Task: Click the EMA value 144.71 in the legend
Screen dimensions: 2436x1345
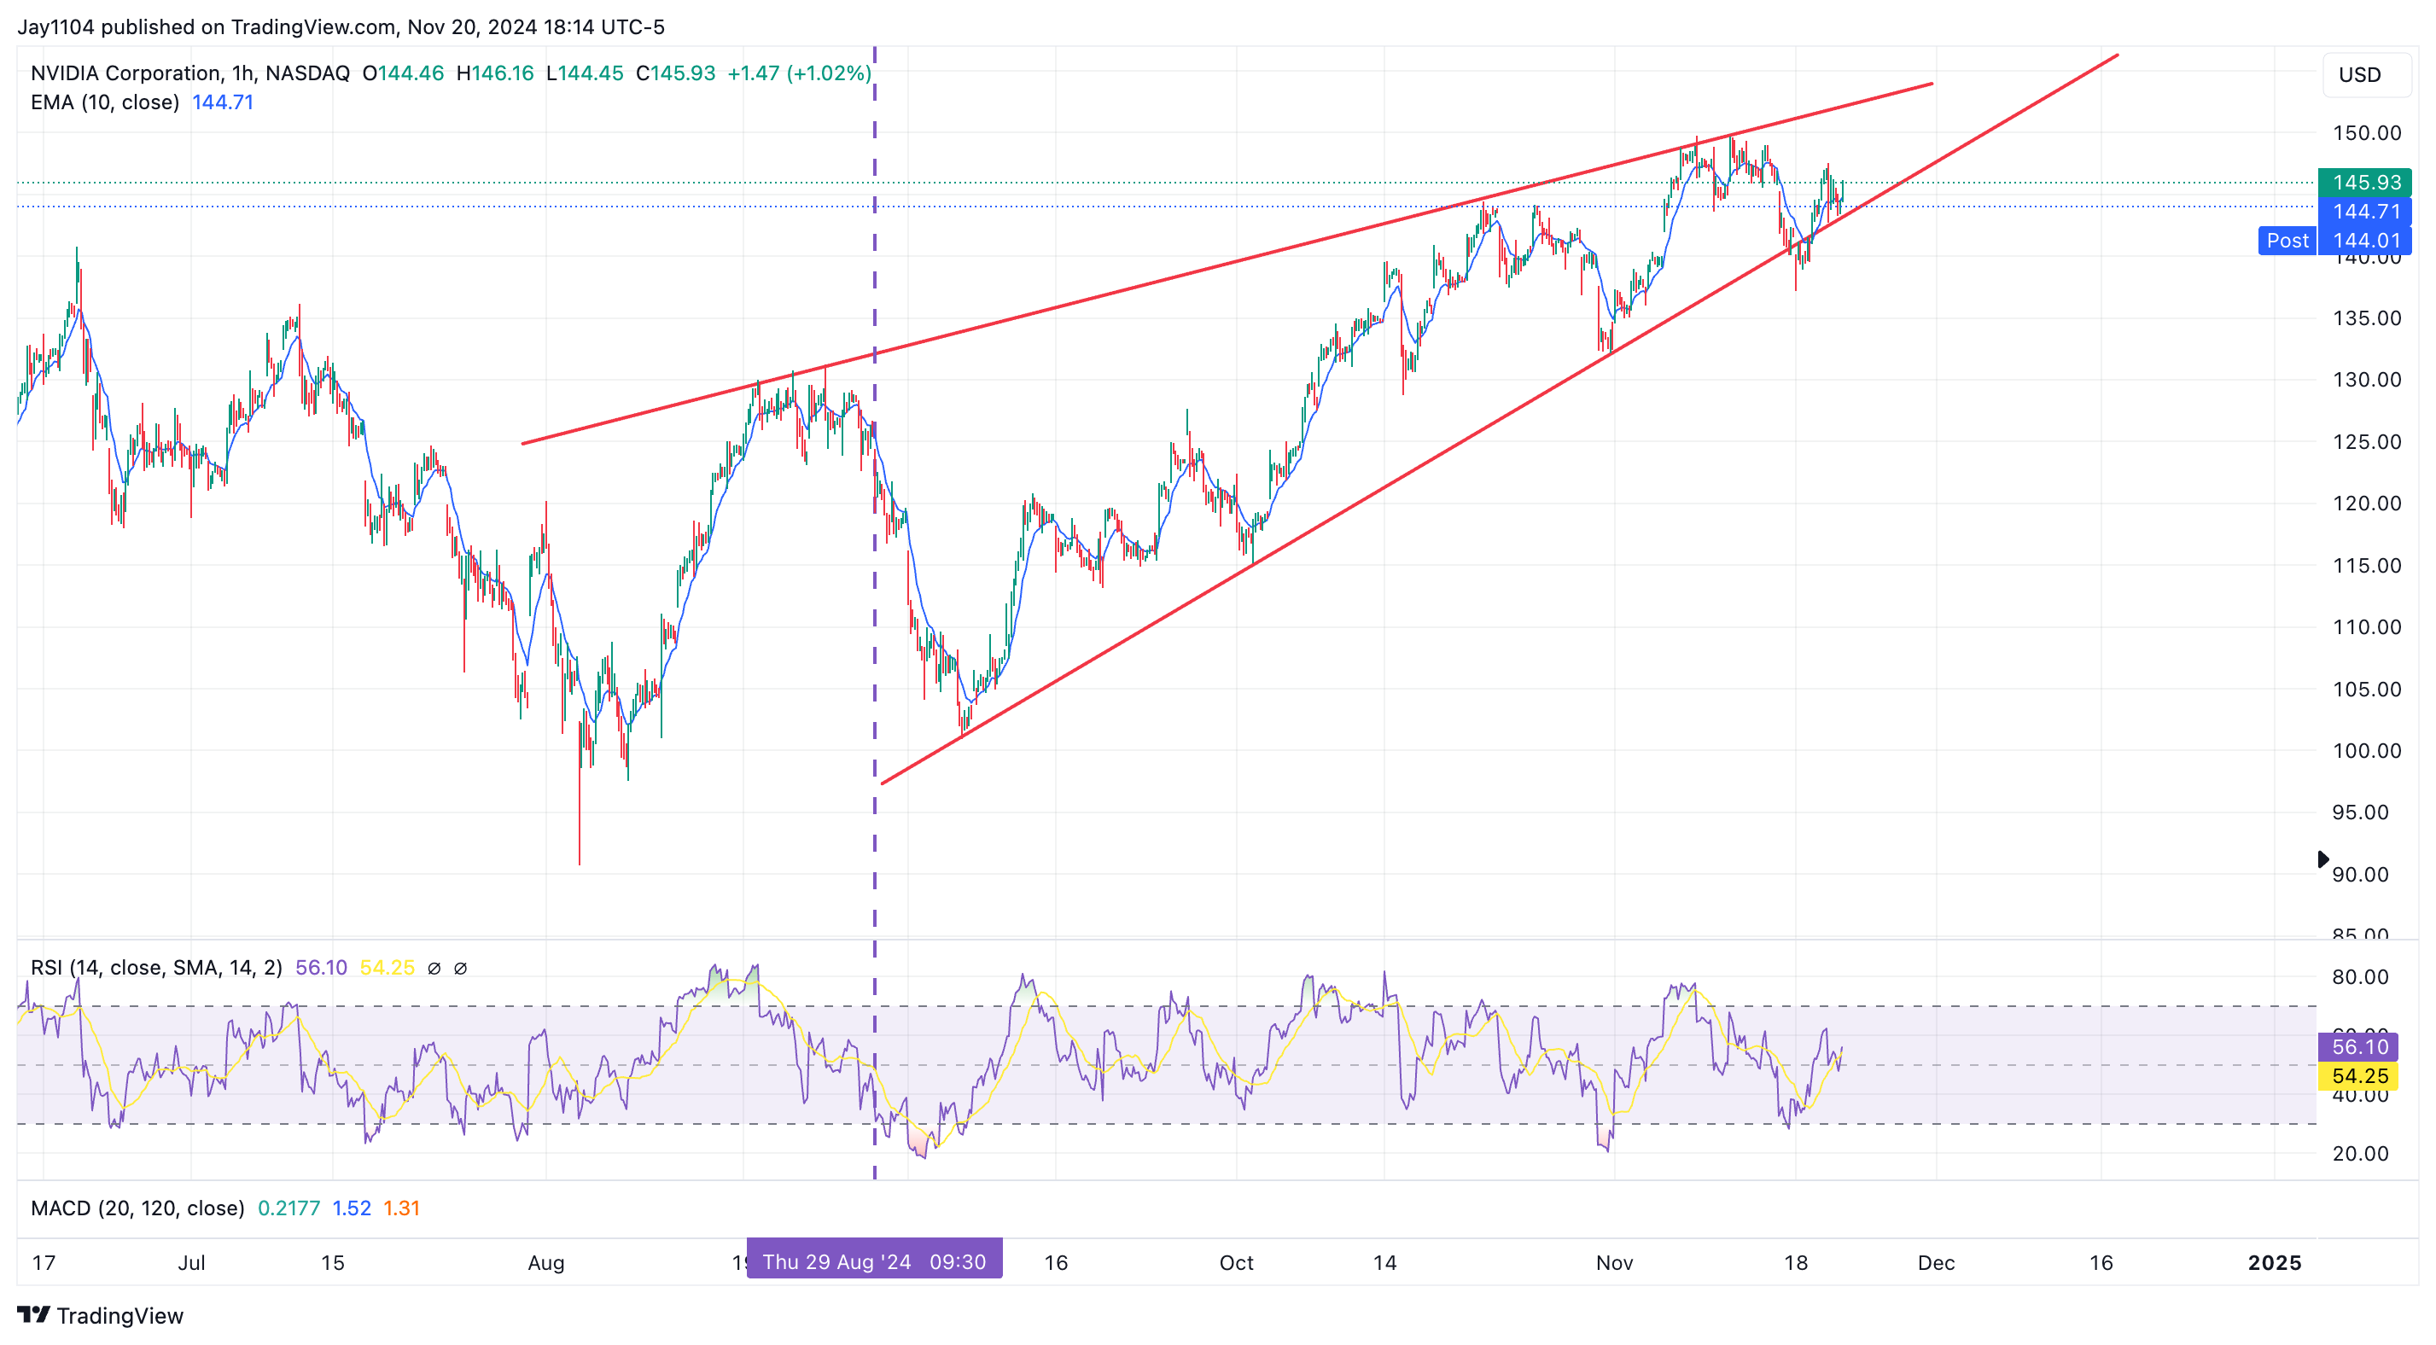Action: pos(222,102)
